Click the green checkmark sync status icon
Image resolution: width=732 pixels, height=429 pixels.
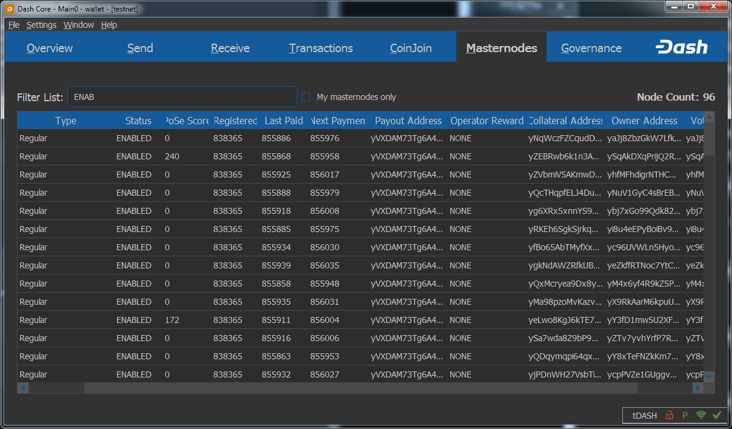(717, 415)
